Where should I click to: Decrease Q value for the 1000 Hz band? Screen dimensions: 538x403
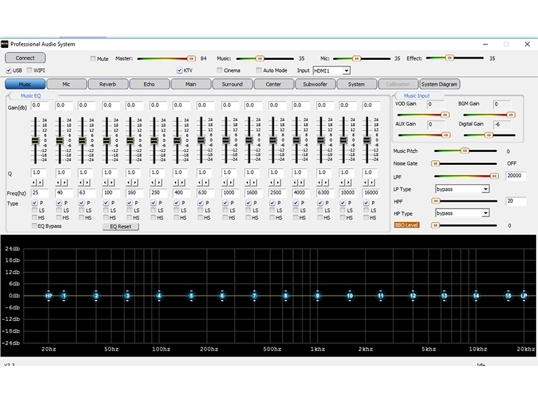click(225, 182)
